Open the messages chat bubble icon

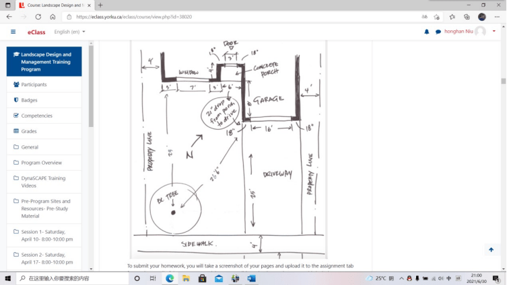(438, 32)
